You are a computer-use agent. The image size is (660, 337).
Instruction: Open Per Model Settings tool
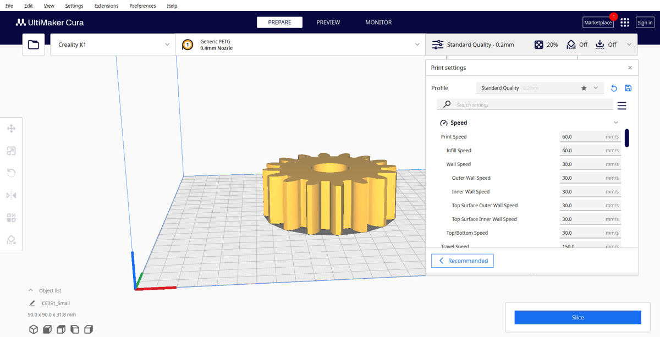(x=11, y=218)
